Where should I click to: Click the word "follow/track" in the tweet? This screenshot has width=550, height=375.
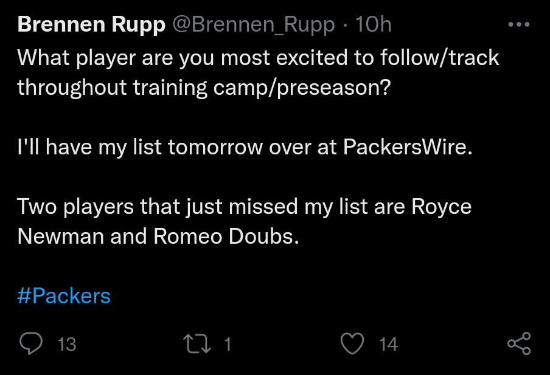click(x=439, y=58)
